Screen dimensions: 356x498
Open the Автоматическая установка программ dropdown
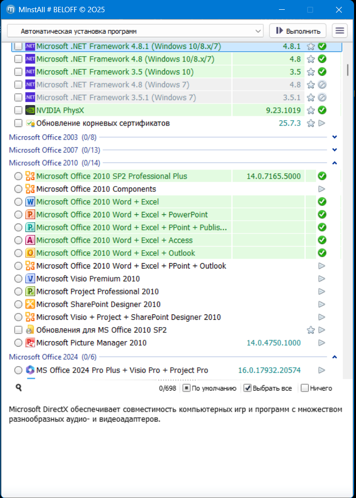tap(135, 31)
